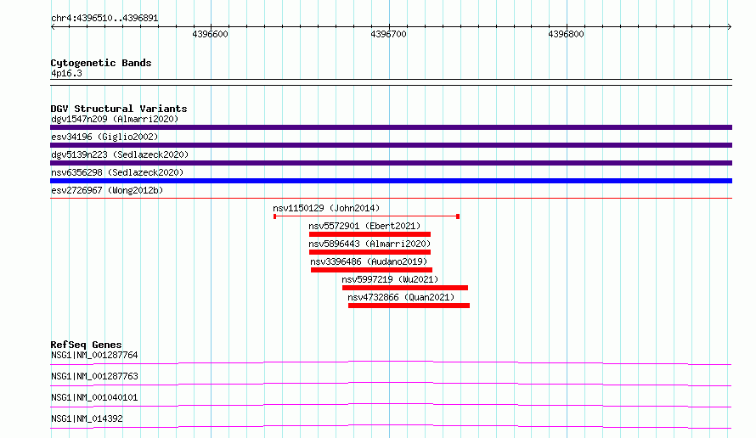The height and width of the screenshot is (438, 756).
Task: Click the NSG1|NM_014392 transcript label
Action: (87, 418)
